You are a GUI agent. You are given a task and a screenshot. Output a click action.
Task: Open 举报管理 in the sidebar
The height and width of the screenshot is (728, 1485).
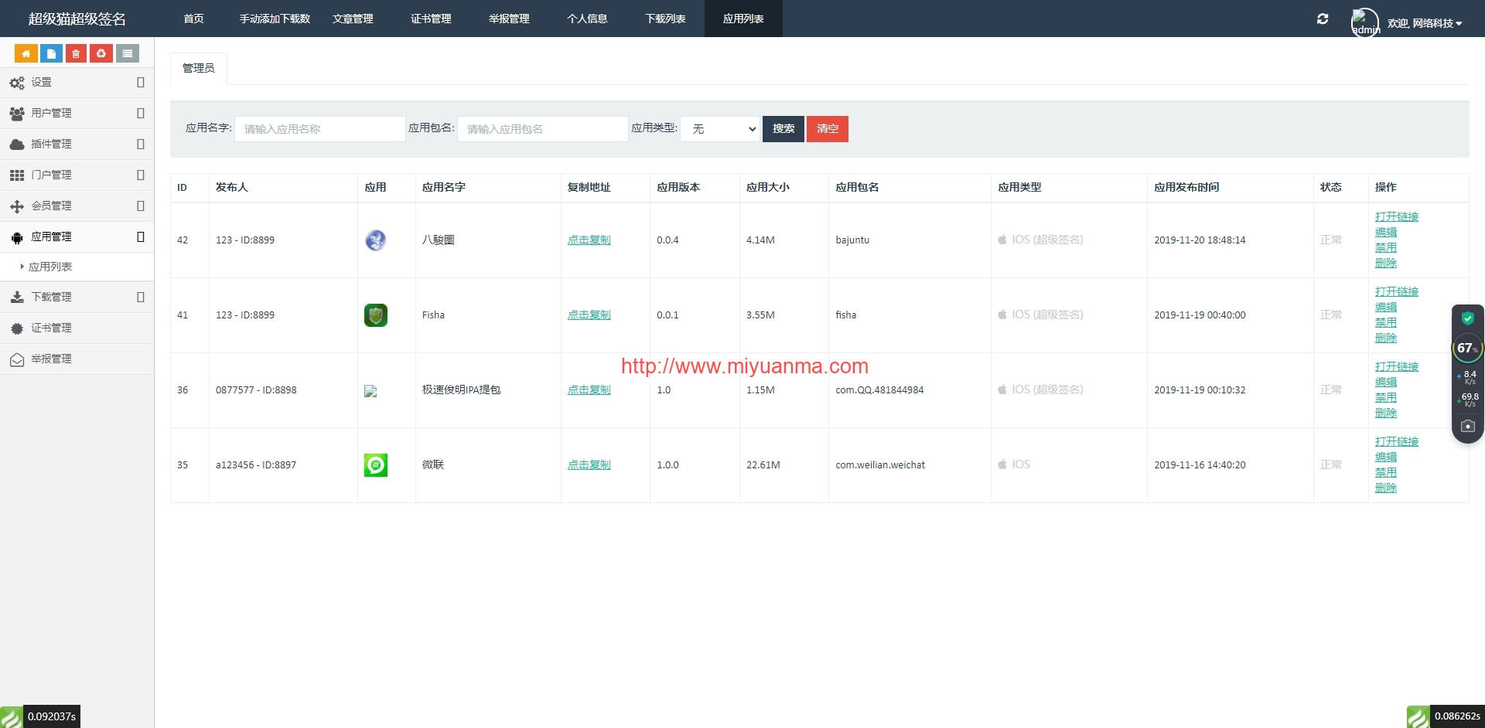[77, 359]
